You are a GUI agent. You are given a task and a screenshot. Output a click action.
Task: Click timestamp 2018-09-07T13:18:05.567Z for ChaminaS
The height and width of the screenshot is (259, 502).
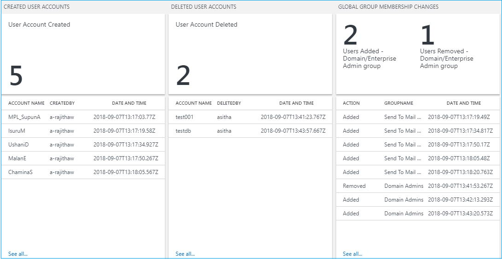pyautogui.click(x=126, y=172)
